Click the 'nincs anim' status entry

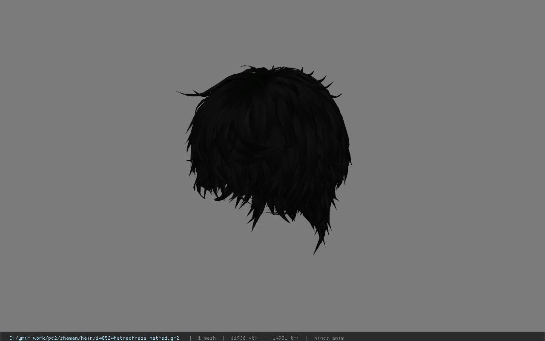(x=329, y=338)
